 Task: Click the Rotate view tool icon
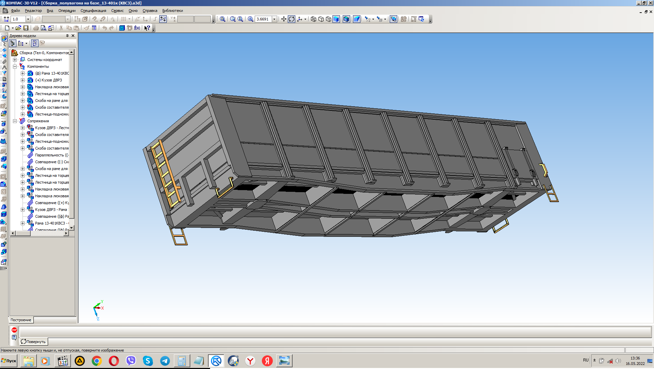pos(292,19)
